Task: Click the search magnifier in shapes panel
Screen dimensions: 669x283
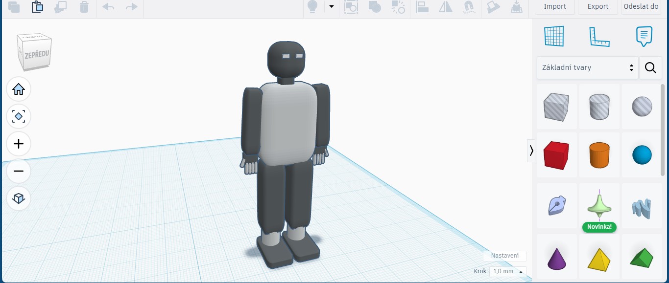Action: pos(650,67)
